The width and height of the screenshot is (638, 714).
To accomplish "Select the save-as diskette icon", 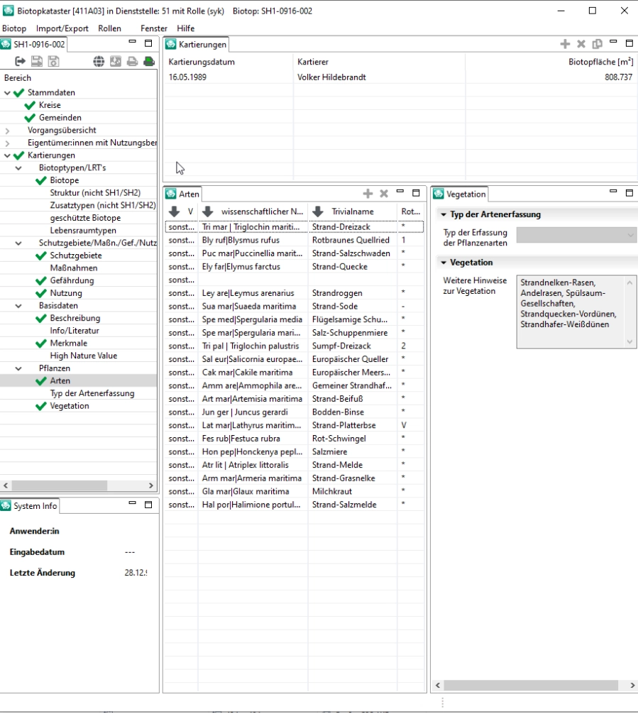I will click(x=53, y=61).
